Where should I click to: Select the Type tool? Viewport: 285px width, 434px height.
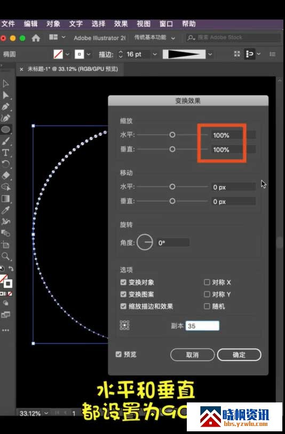pos(5,153)
